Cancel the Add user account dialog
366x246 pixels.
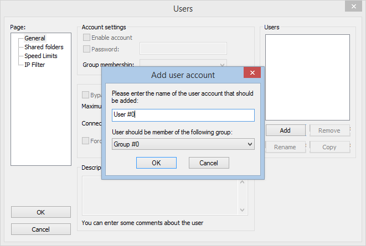pyautogui.click(x=209, y=163)
